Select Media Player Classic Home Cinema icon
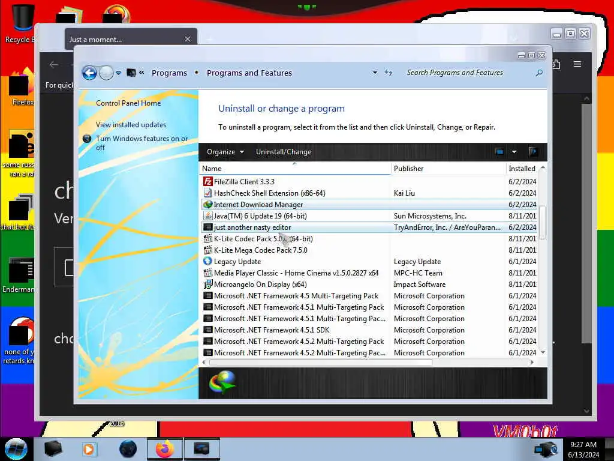Screen dimensions: 614x461 [208, 273]
